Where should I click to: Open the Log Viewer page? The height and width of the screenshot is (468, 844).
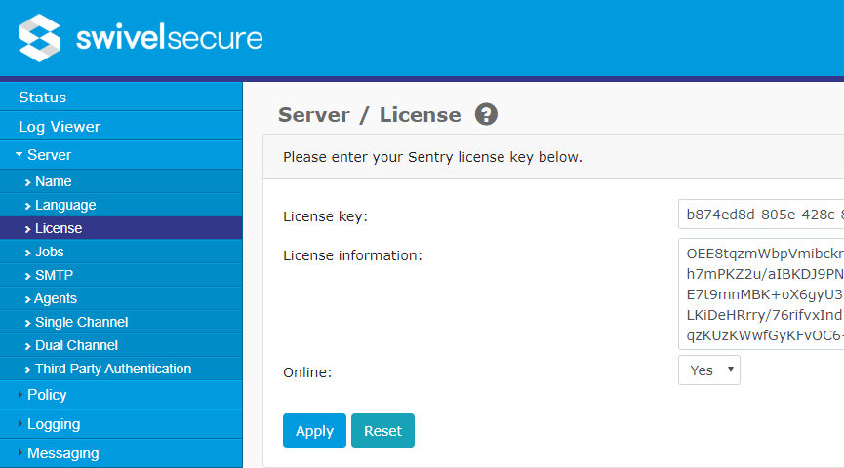tap(121, 126)
